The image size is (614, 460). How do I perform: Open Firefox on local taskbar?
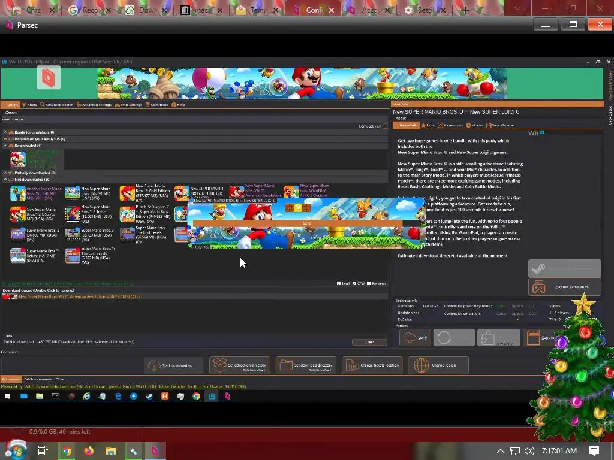pyautogui.click(x=89, y=451)
